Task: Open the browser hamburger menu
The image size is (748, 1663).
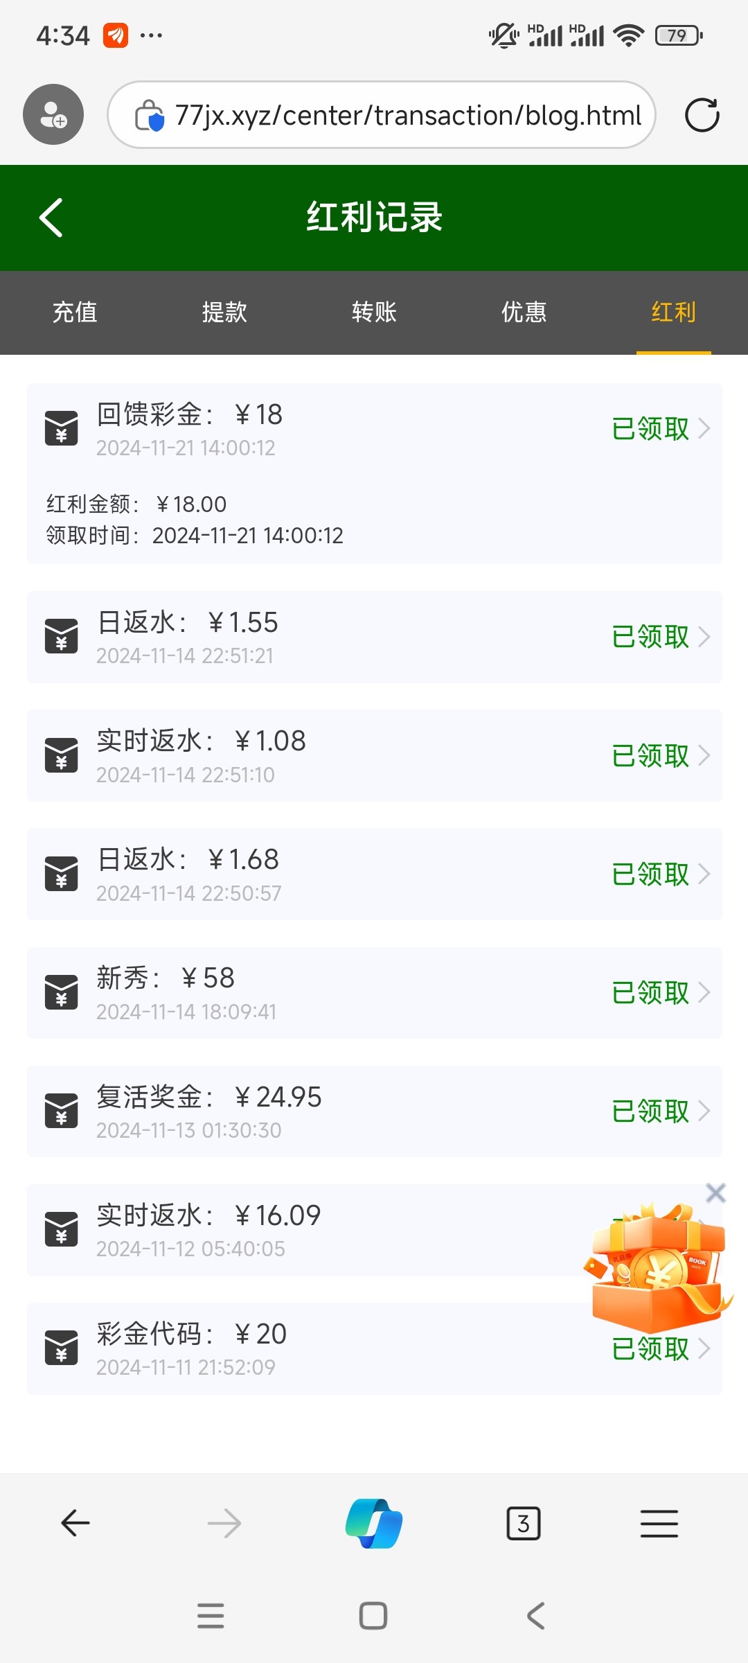Action: point(659,1523)
